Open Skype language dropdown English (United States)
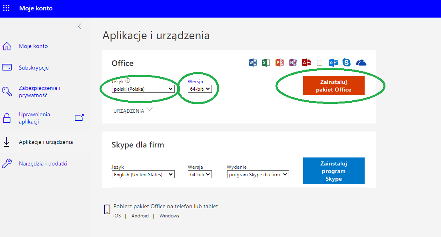 pyautogui.click(x=143, y=174)
